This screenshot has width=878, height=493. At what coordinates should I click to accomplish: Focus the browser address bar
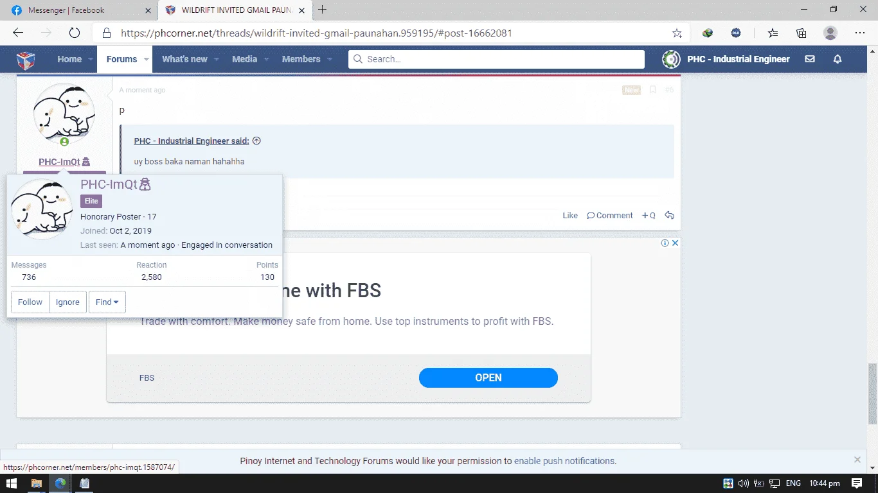pyautogui.click(x=392, y=33)
